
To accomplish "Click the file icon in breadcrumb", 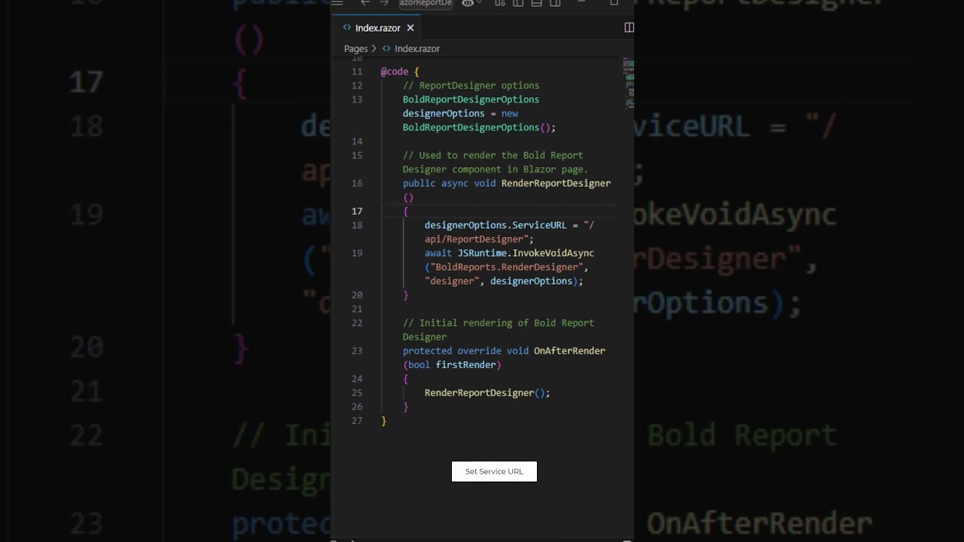I will click(x=386, y=48).
